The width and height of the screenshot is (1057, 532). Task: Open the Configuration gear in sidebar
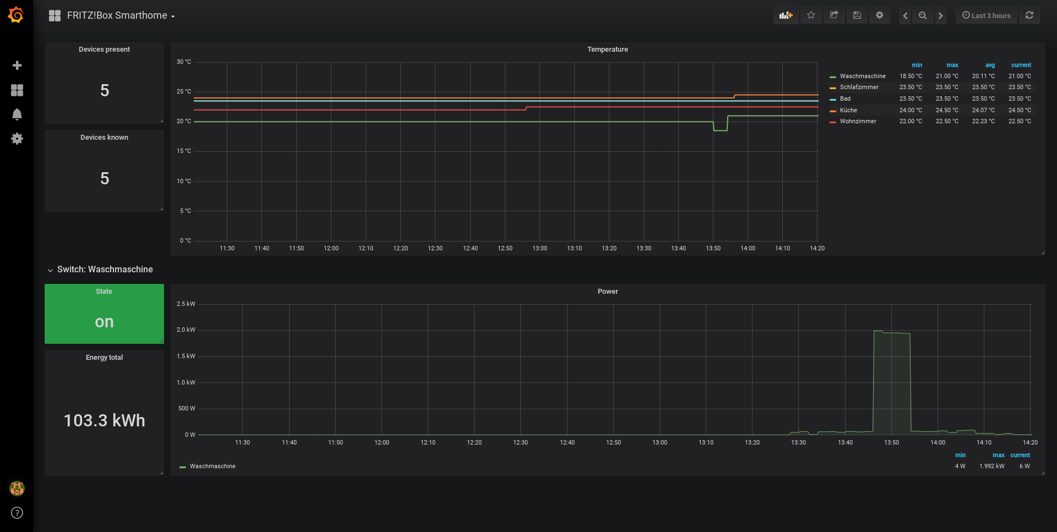(17, 139)
